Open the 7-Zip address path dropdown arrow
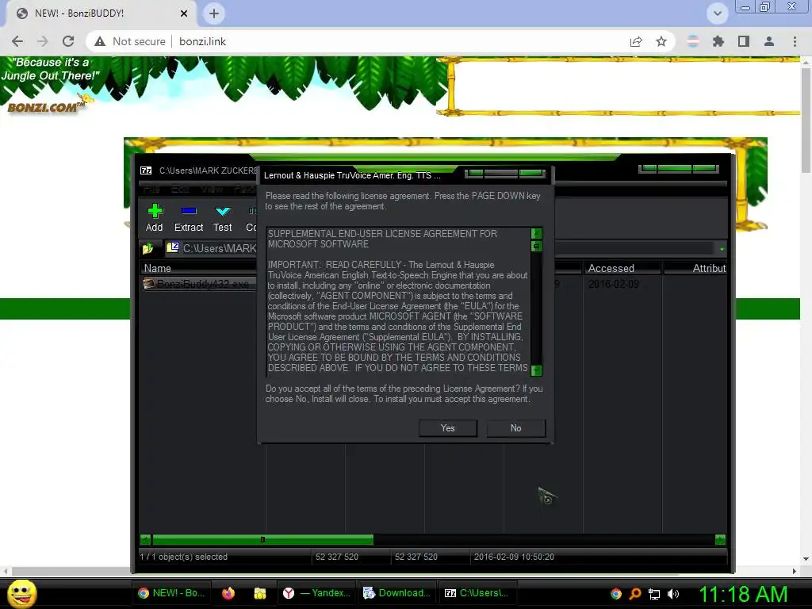812x609 pixels. (x=722, y=249)
